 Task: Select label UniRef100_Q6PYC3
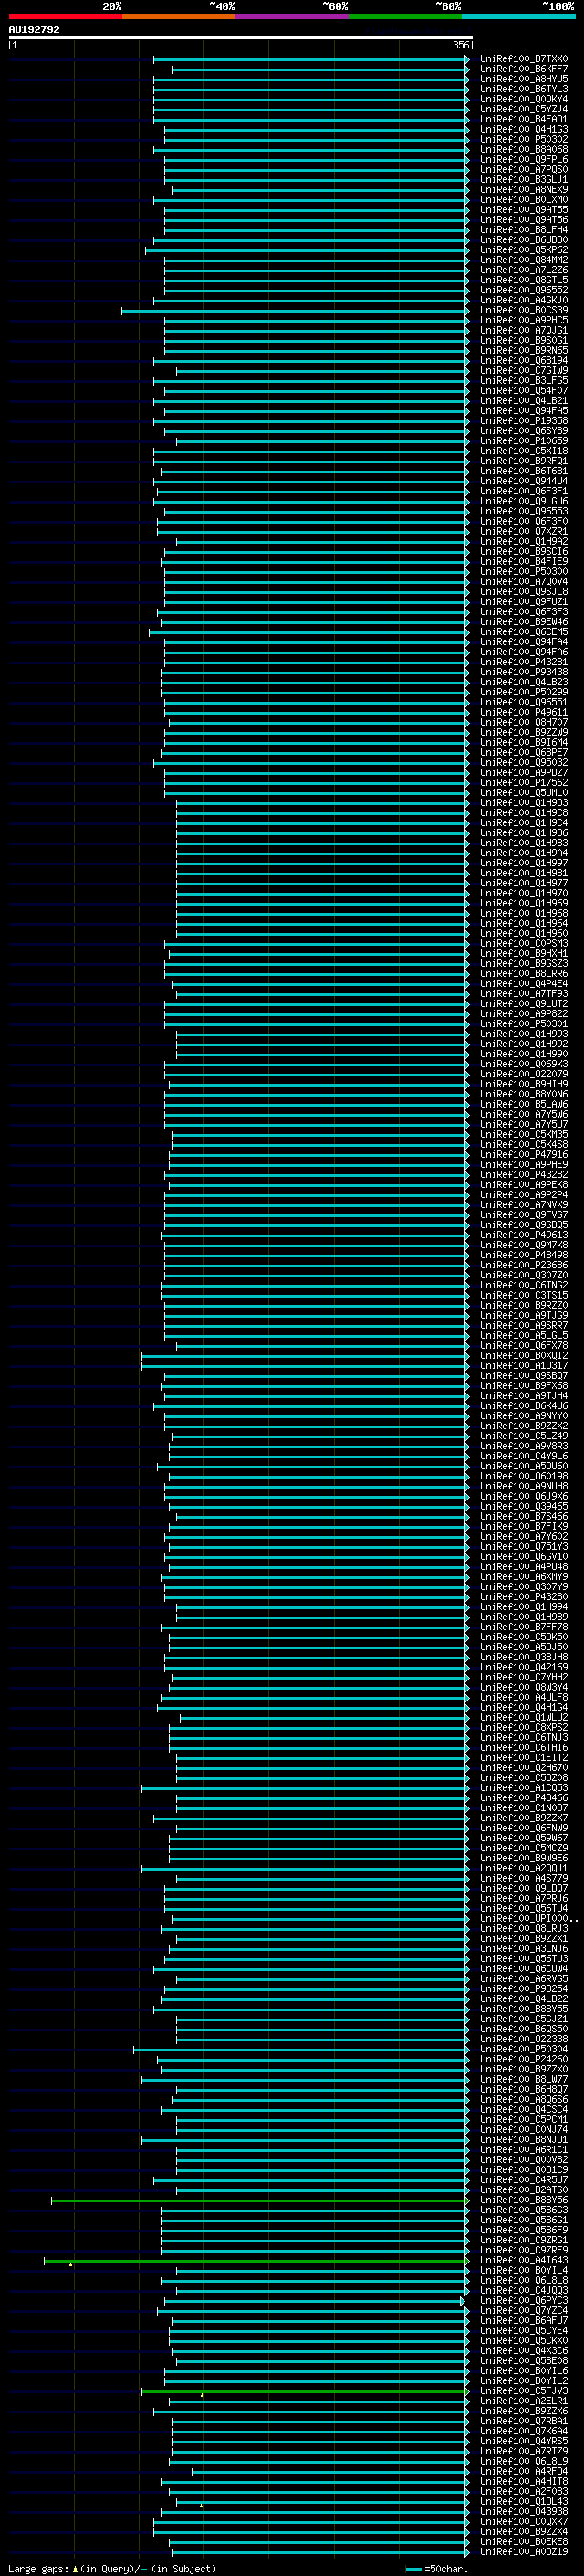tap(523, 2300)
